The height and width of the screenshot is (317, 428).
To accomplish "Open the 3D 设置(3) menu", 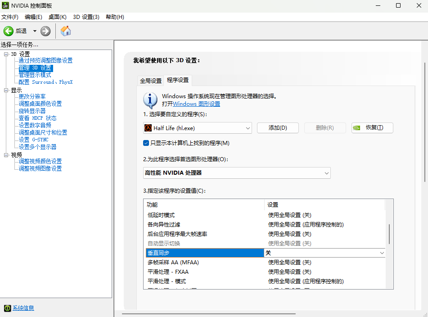I will pos(86,17).
